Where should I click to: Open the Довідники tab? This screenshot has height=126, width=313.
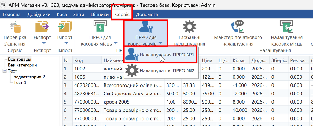(x=39, y=15)
